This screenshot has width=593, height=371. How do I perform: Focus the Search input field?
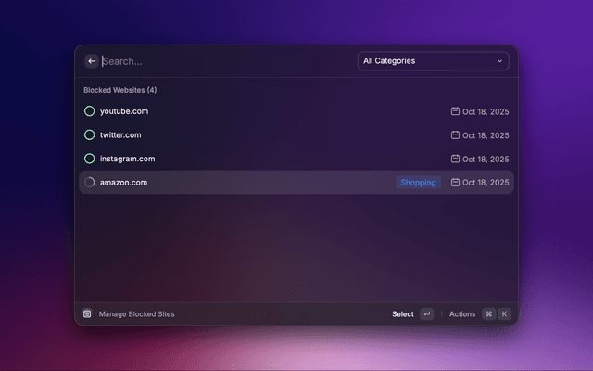[x=222, y=61]
